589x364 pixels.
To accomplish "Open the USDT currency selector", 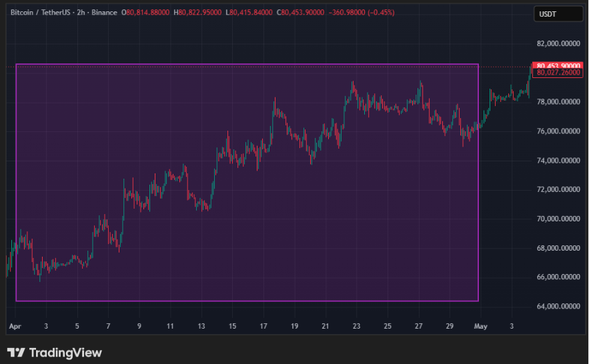I will 558,14.
